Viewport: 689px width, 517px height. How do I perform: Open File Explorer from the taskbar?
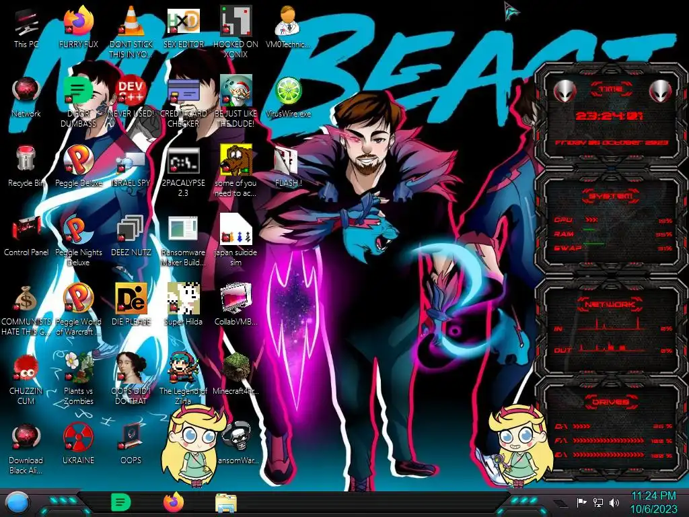click(226, 503)
